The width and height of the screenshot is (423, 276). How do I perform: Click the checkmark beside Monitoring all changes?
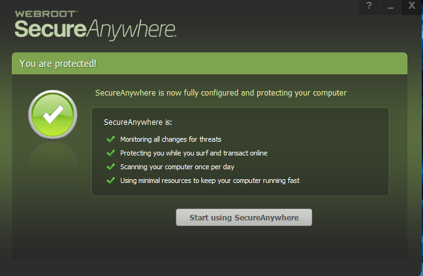111,139
